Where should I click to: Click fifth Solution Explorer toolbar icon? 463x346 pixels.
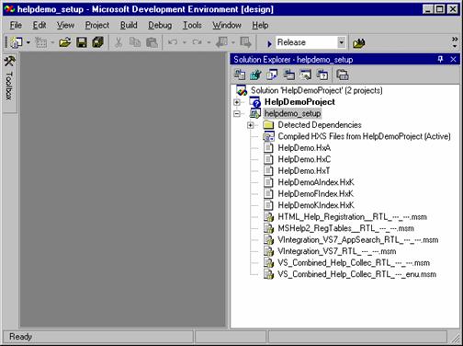305,75
